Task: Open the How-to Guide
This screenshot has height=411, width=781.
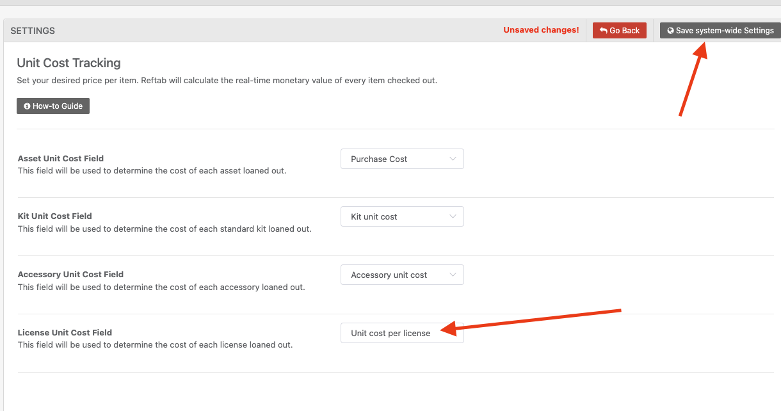Action: [x=53, y=106]
